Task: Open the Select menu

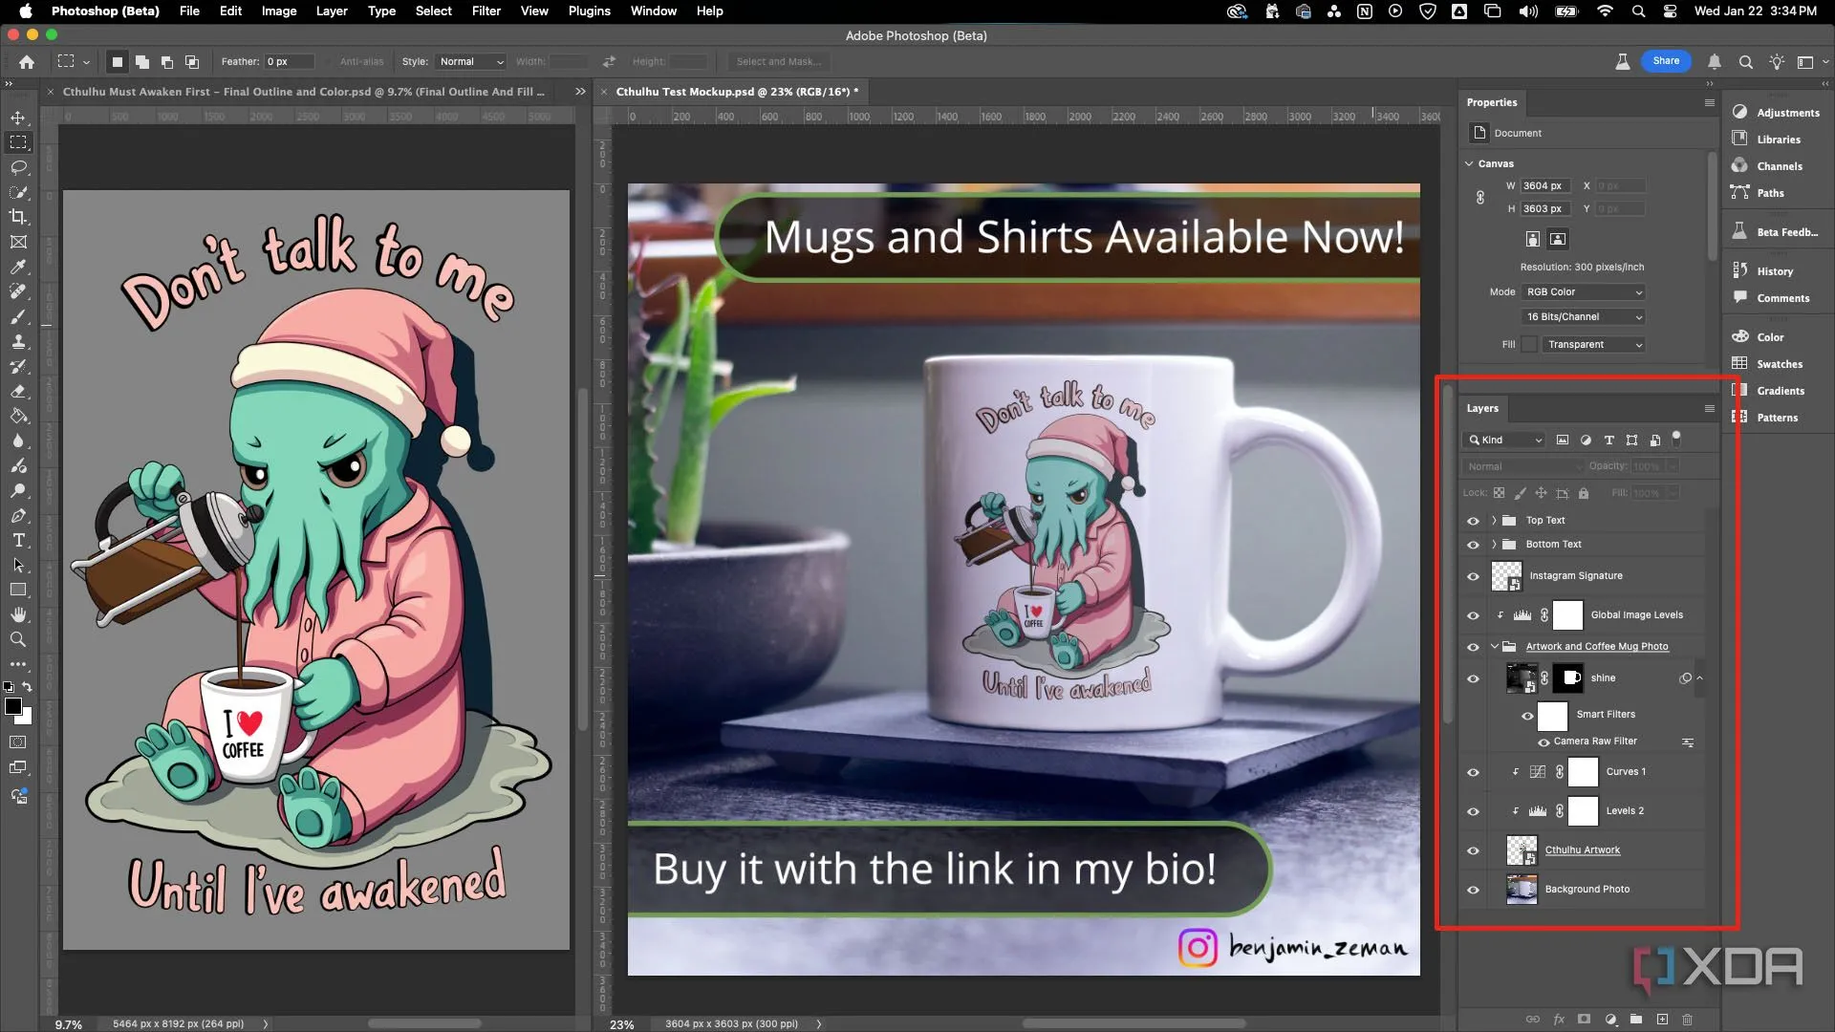Action: click(x=433, y=11)
